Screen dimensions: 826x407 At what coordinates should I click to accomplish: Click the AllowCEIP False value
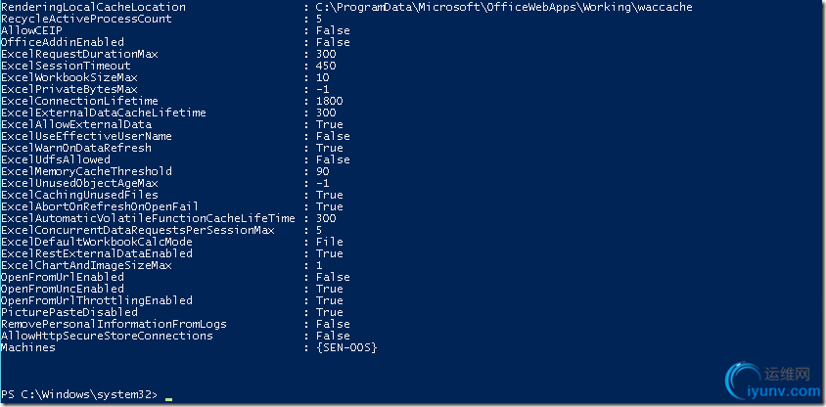[333, 30]
